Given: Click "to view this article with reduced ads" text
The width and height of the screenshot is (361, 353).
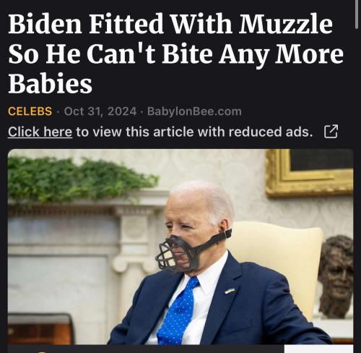Looking at the screenshot, I should point(195,132).
